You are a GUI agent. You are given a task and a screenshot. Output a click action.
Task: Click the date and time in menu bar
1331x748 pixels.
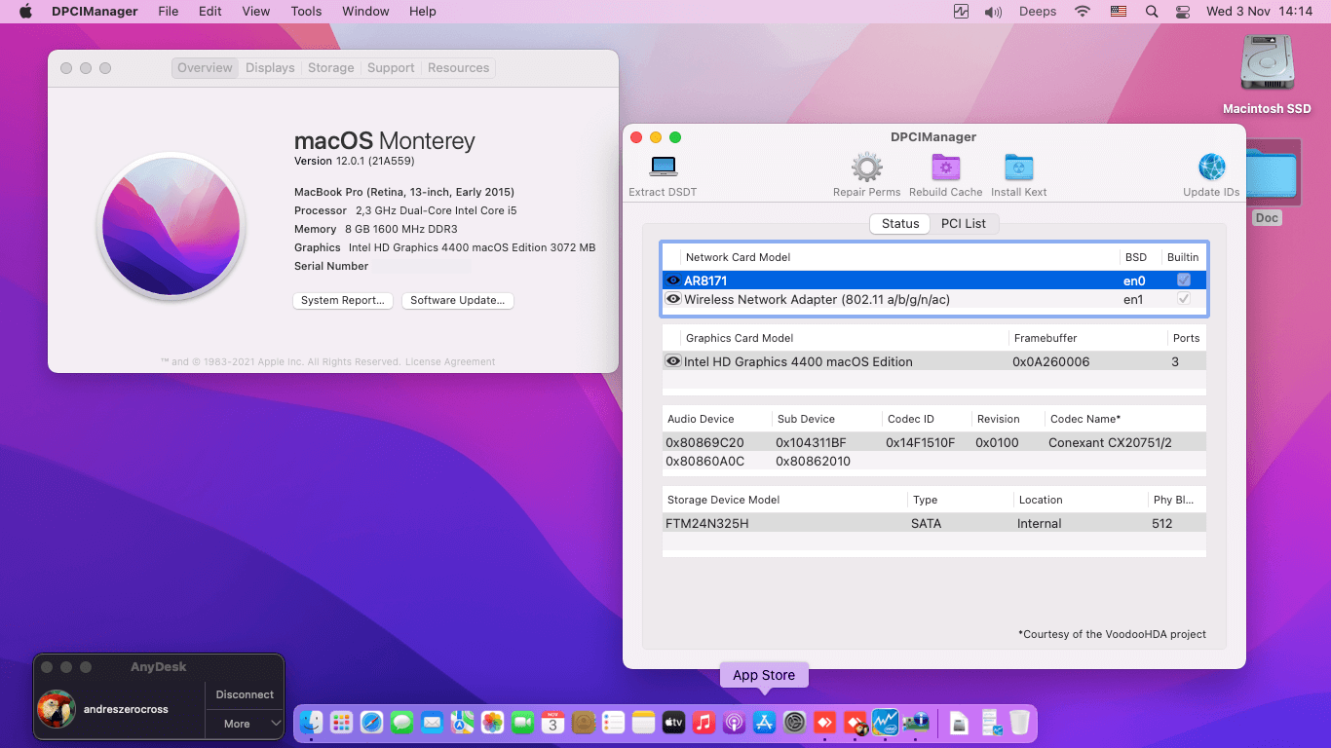pyautogui.click(x=1259, y=12)
